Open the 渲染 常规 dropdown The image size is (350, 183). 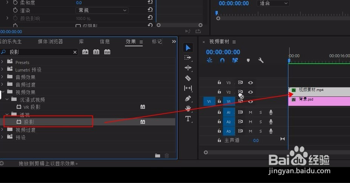(102, 10)
